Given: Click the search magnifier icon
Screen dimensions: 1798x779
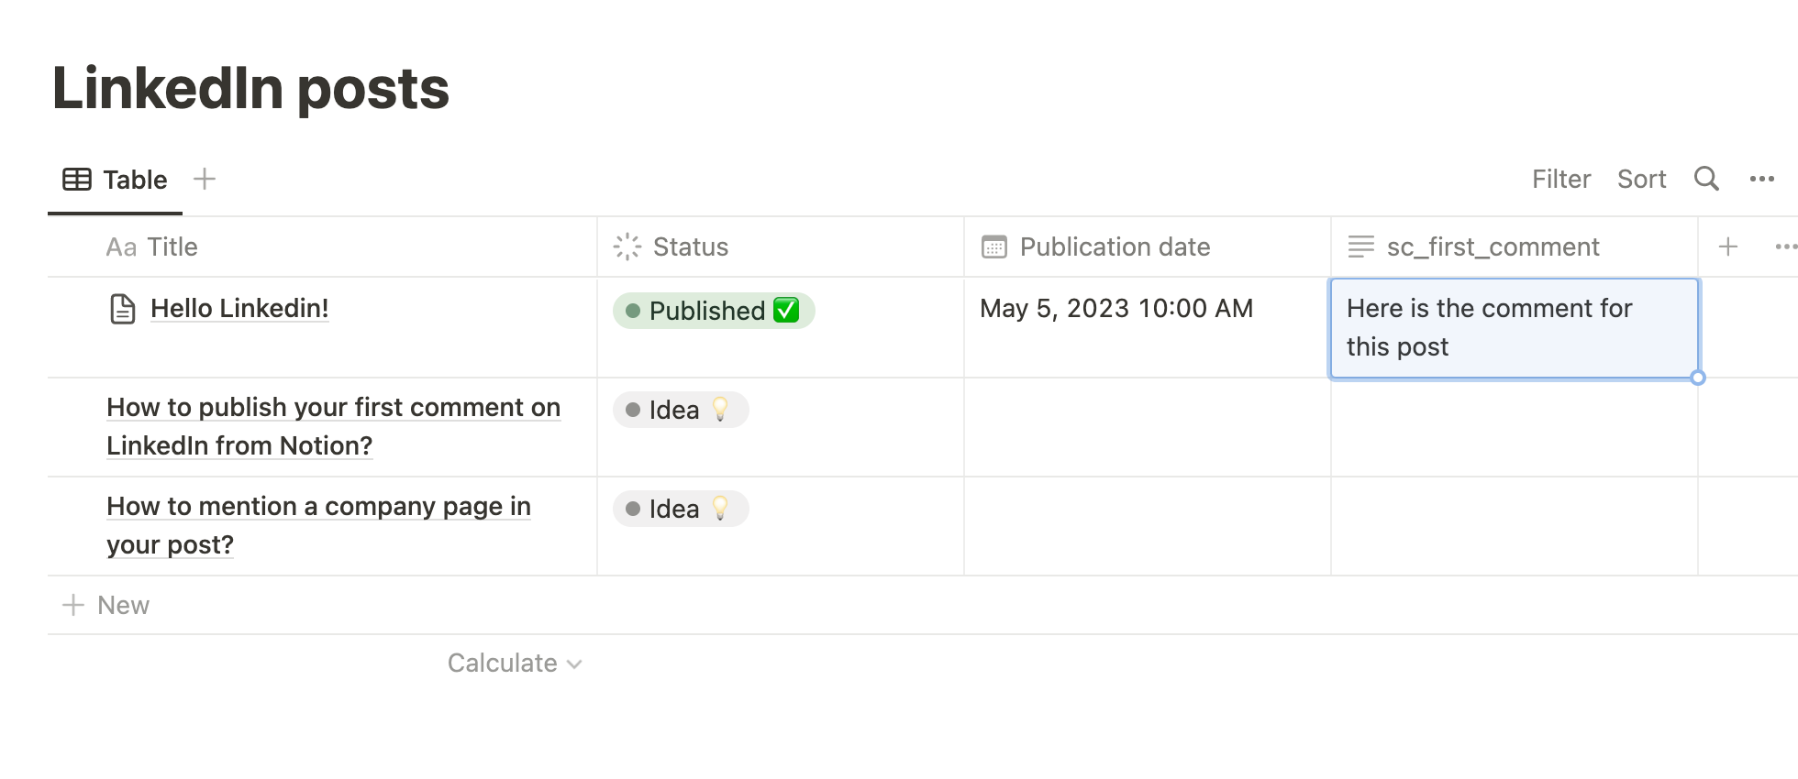Looking at the screenshot, I should tap(1705, 179).
